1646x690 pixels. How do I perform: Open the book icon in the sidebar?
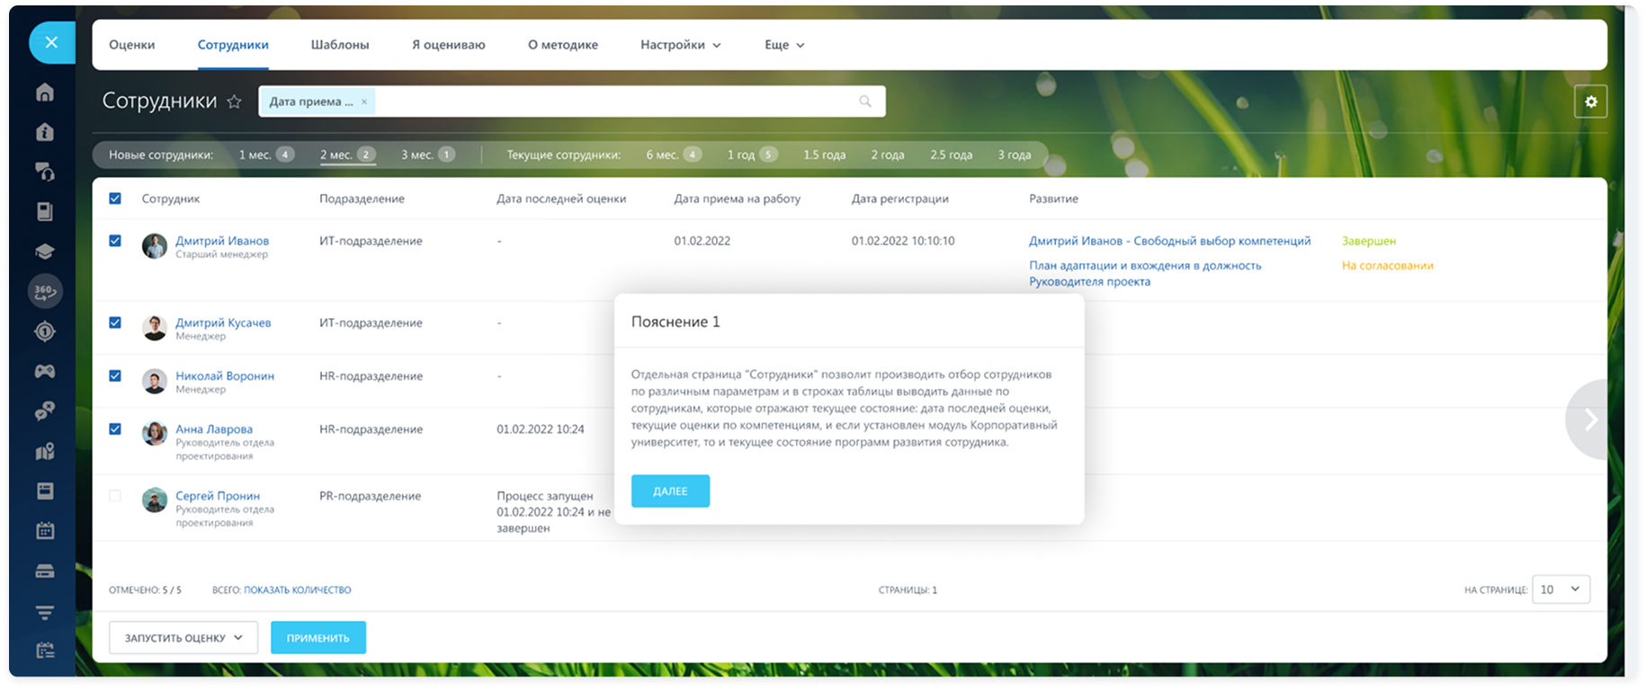click(45, 212)
